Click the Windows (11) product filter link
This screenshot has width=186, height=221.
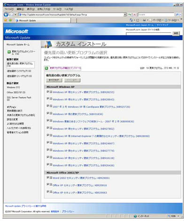click(x=13, y=87)
